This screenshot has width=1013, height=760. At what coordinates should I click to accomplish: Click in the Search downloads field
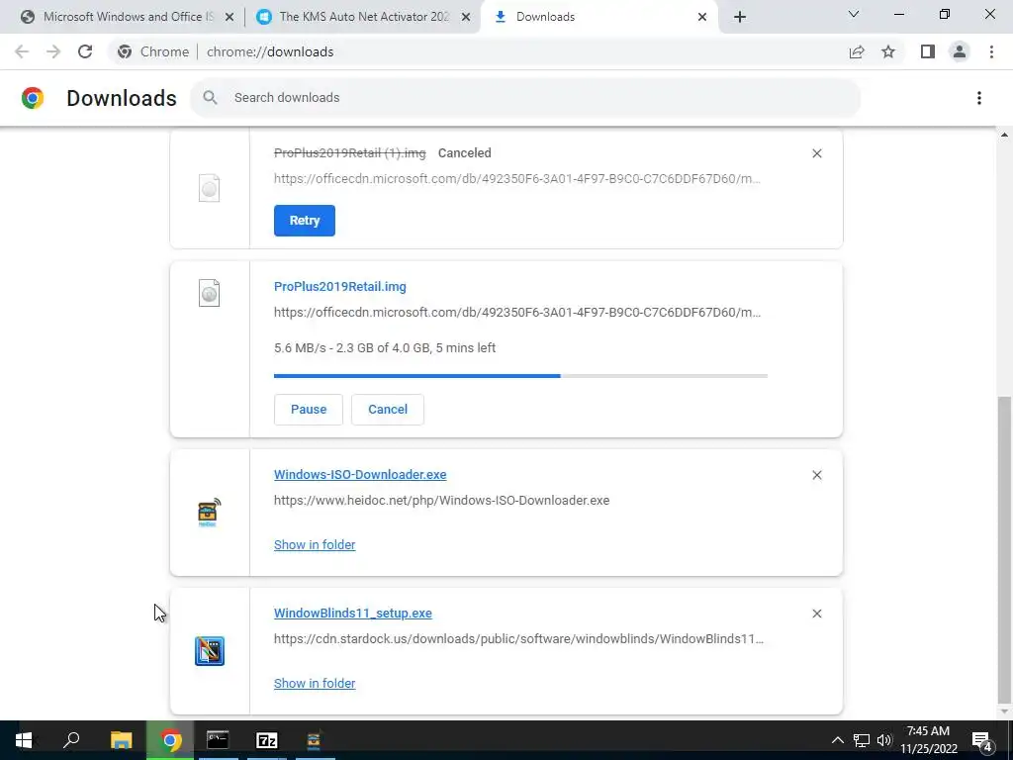525,98
